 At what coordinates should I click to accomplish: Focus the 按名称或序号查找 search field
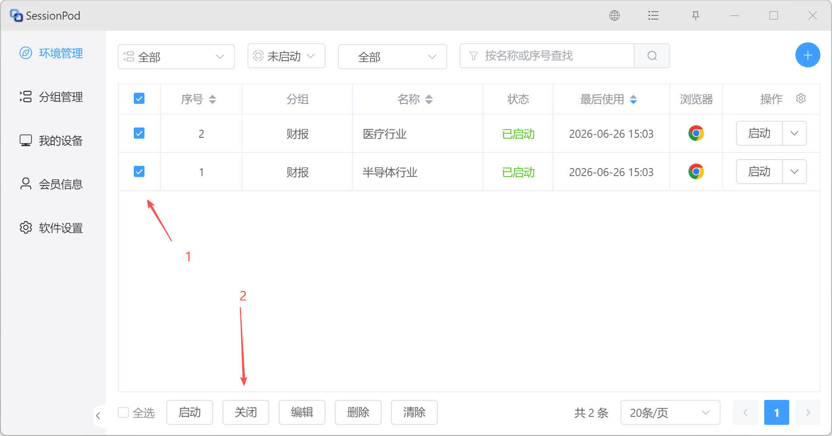point(547,56)
